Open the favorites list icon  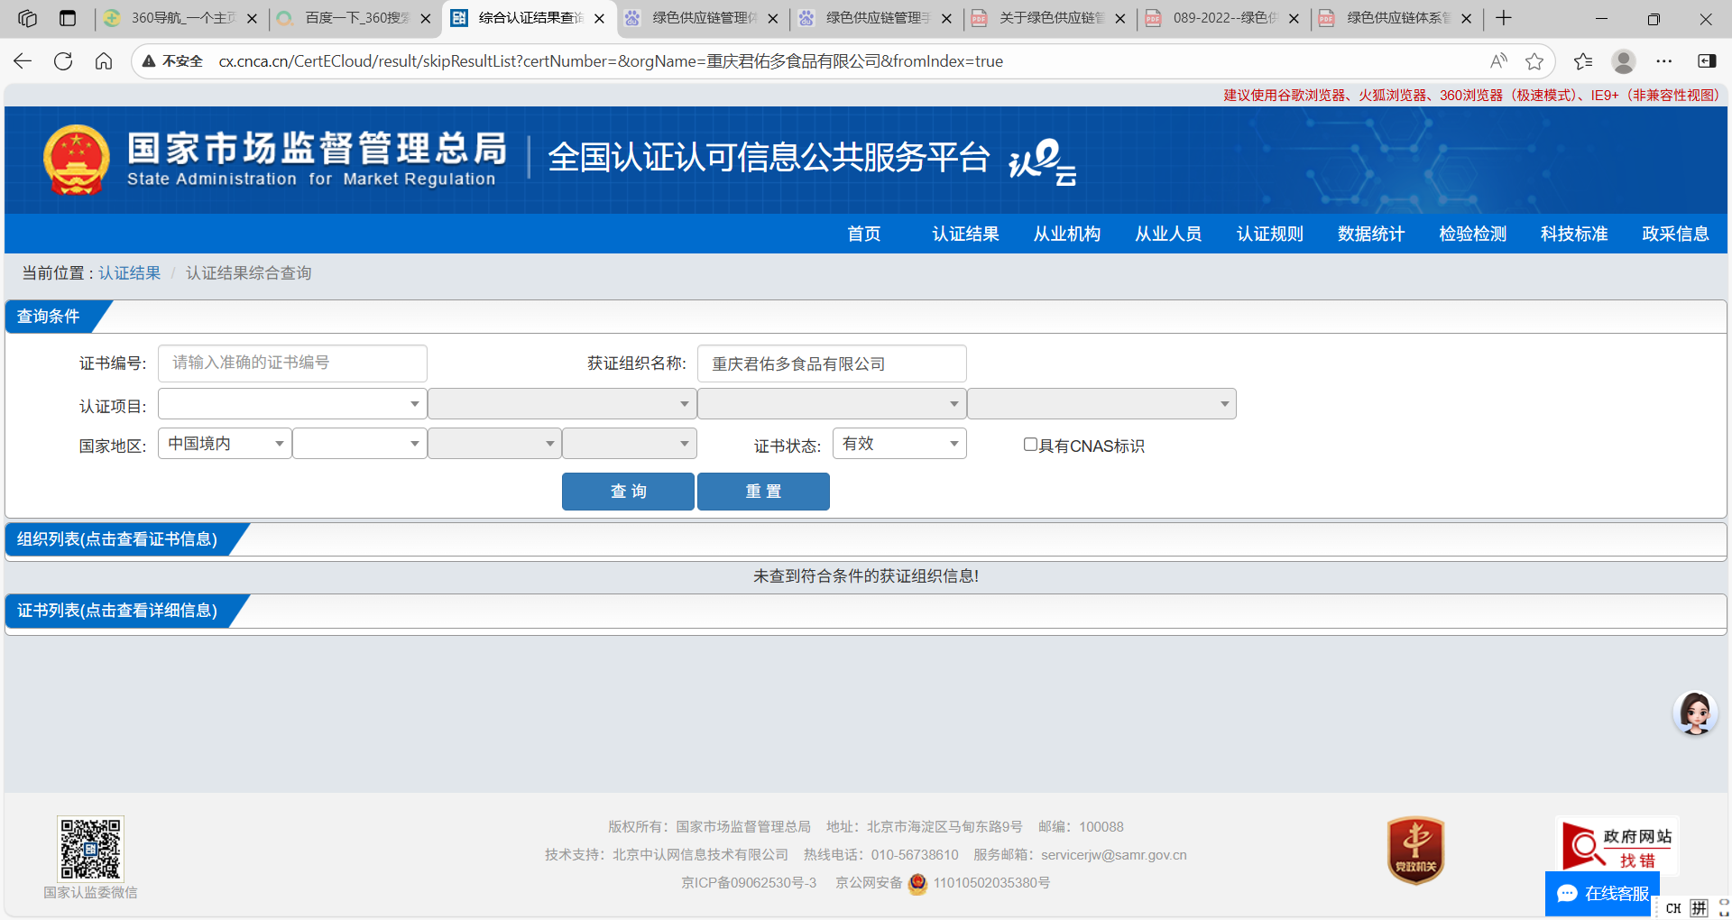(x=1583, y=61)
